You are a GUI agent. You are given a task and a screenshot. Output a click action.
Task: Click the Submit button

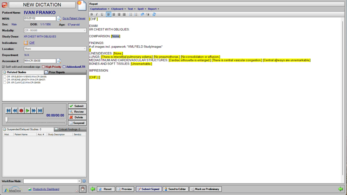77,106
